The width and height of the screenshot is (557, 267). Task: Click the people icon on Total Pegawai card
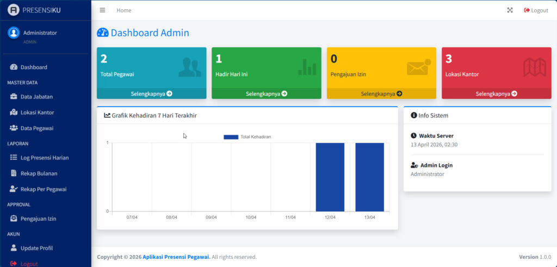pos(189,67)
